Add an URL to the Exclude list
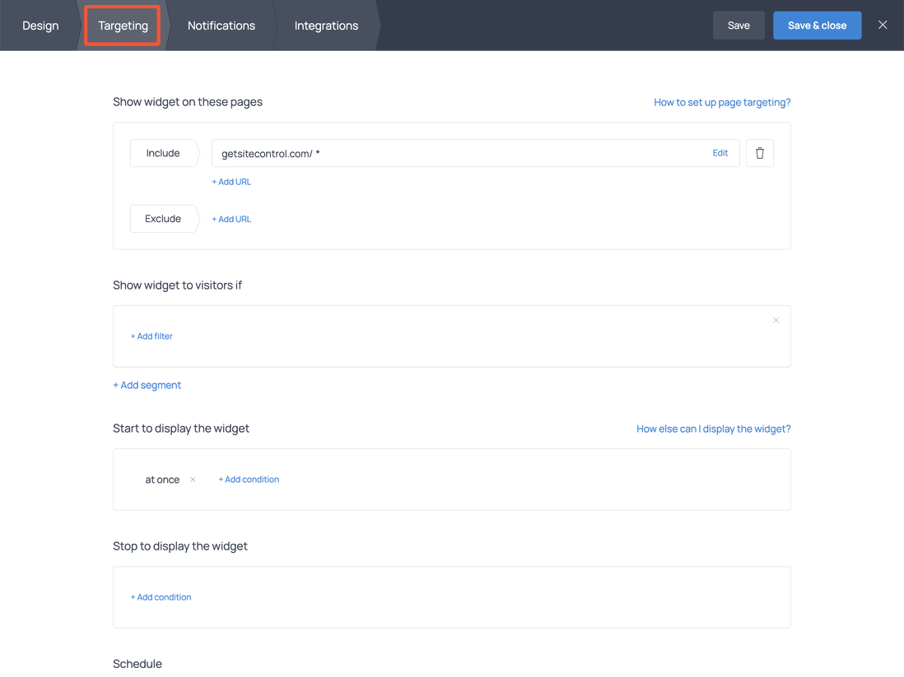The height and width of the screenshot is (677, 904). 231,219
